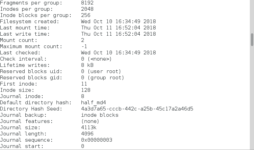
Task: Click the "Journal features:" label
Action: pyautogui.click(x=26, y=121)
